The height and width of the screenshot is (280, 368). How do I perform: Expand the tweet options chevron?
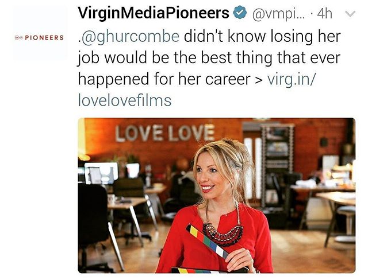[350, 14]
